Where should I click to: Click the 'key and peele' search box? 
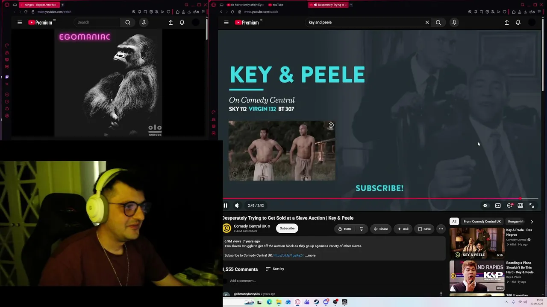point(365,23)
